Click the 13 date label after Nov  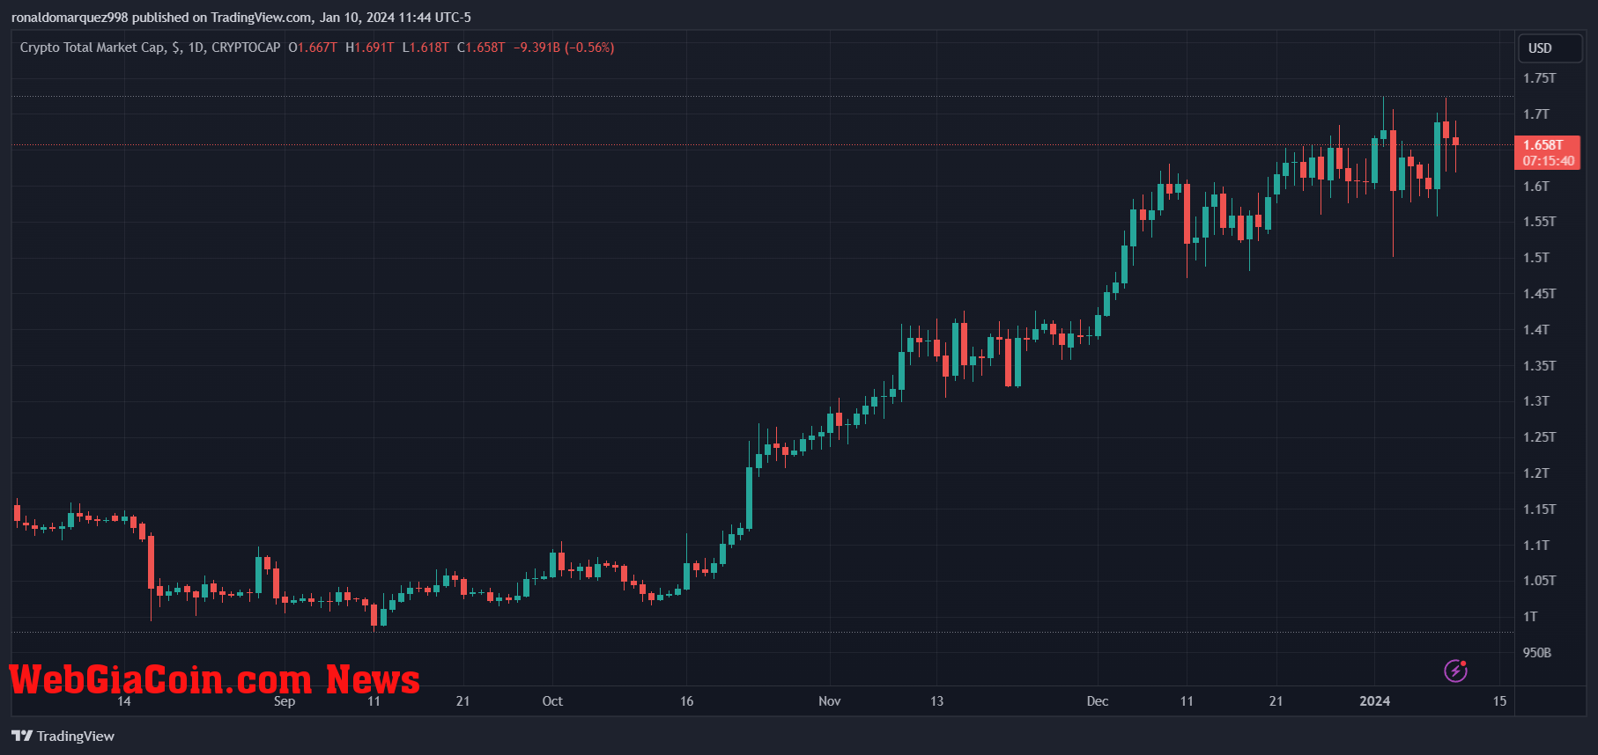937,701
